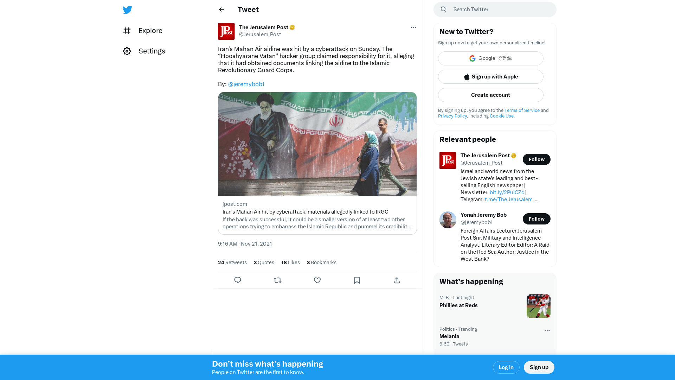Open The Jerusalem Post name in Relevant people
This screenshot has height=380, width=675.
pyautogui.click(x=485, y=156)
